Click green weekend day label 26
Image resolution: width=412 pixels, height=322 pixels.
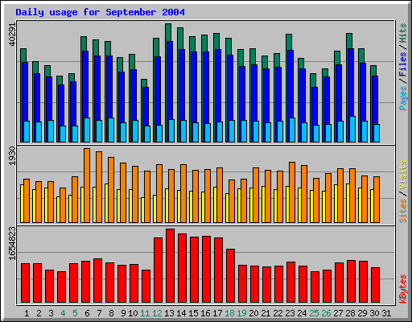pos(326,313)
